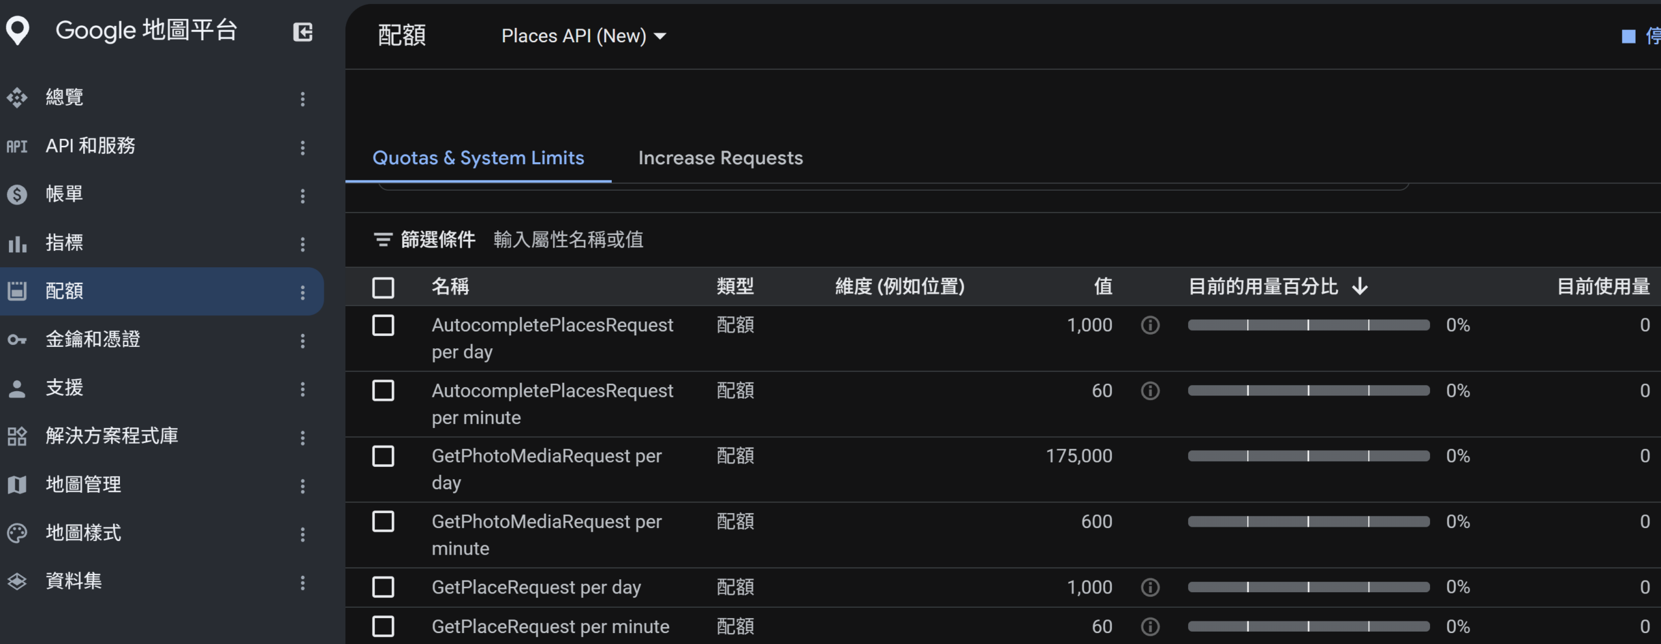
Task: Click the 地圖樣式 palette icon
Action: (17, 533)
